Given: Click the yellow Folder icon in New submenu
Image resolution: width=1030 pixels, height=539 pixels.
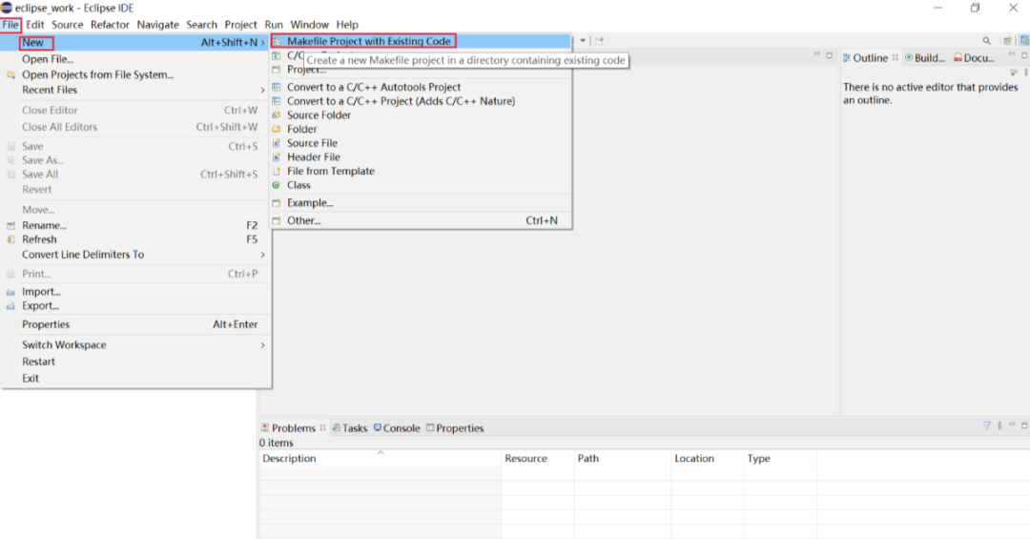Looking at the screenshot, I should 277,129.
